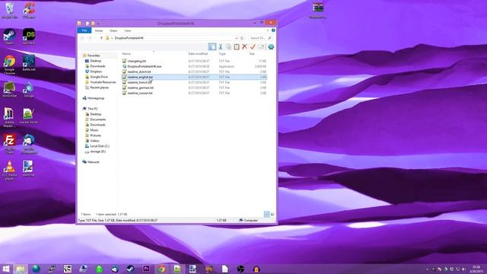
Task: Open Dropbox under Favorites
Action: click(x=96, y=72)
